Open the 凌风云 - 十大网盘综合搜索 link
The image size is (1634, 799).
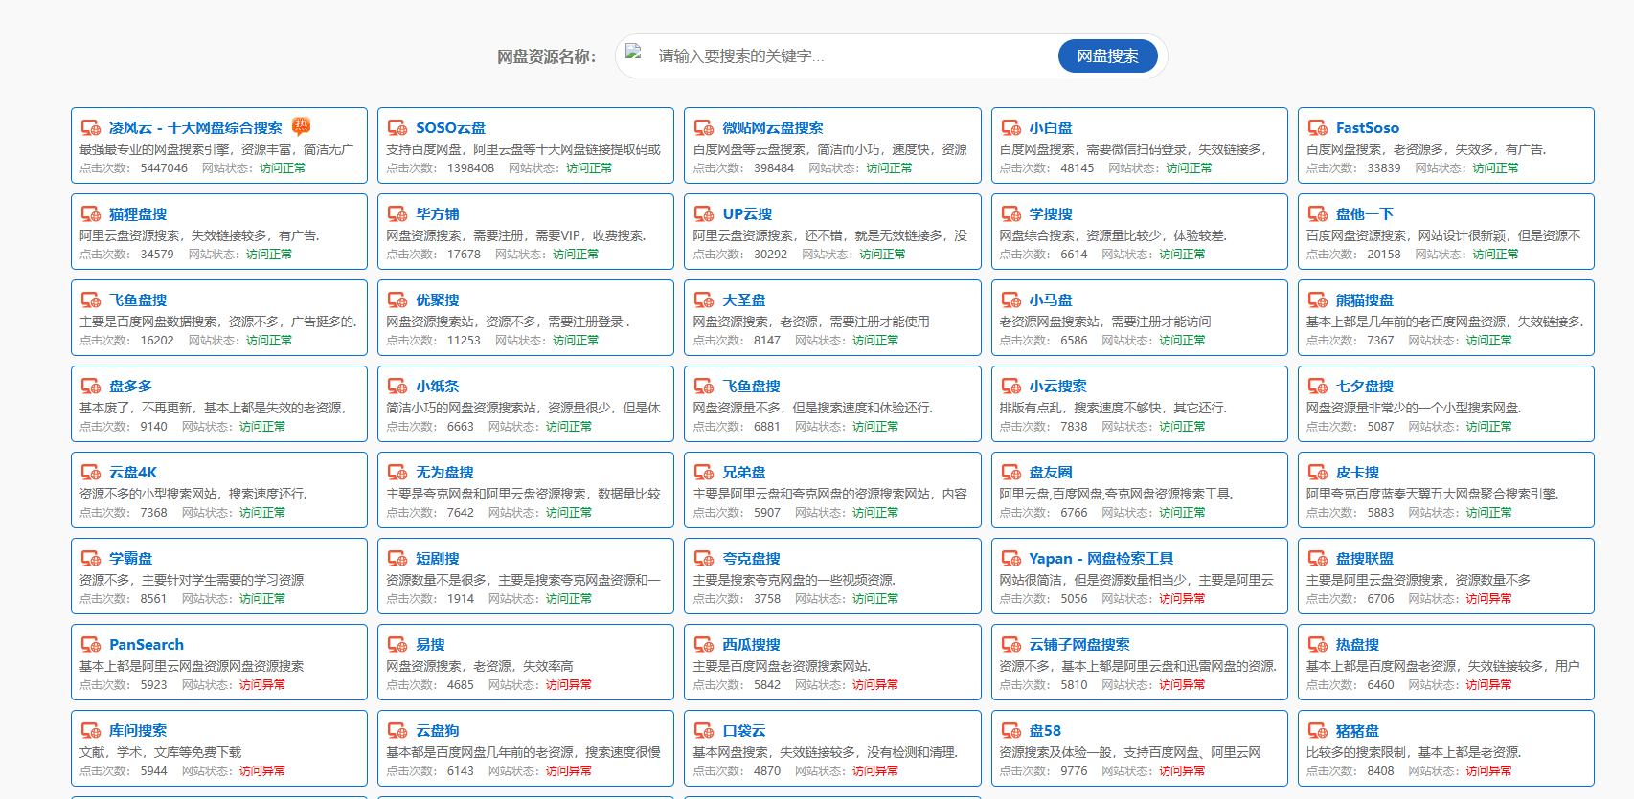pyautogui.click(x=195, y=127)
